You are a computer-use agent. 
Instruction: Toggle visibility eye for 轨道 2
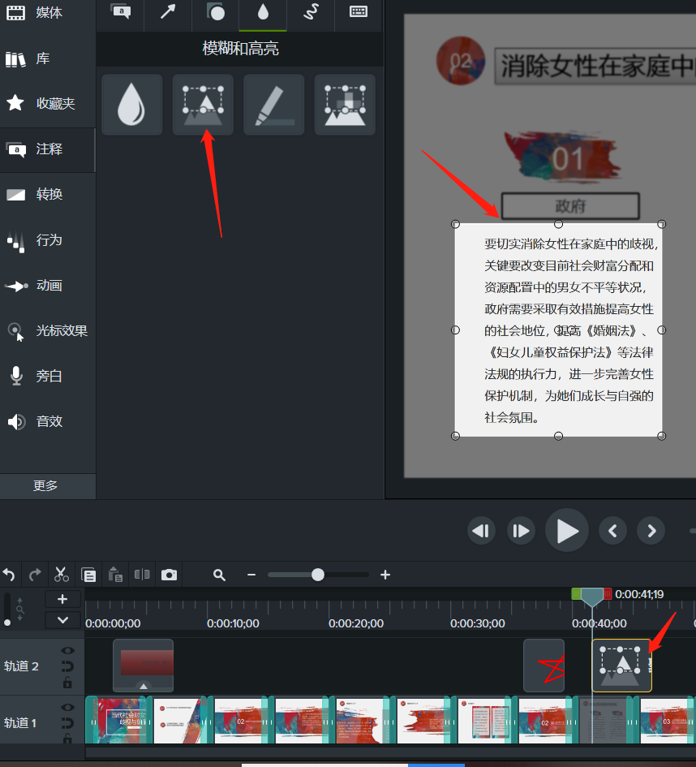[67, 651]
